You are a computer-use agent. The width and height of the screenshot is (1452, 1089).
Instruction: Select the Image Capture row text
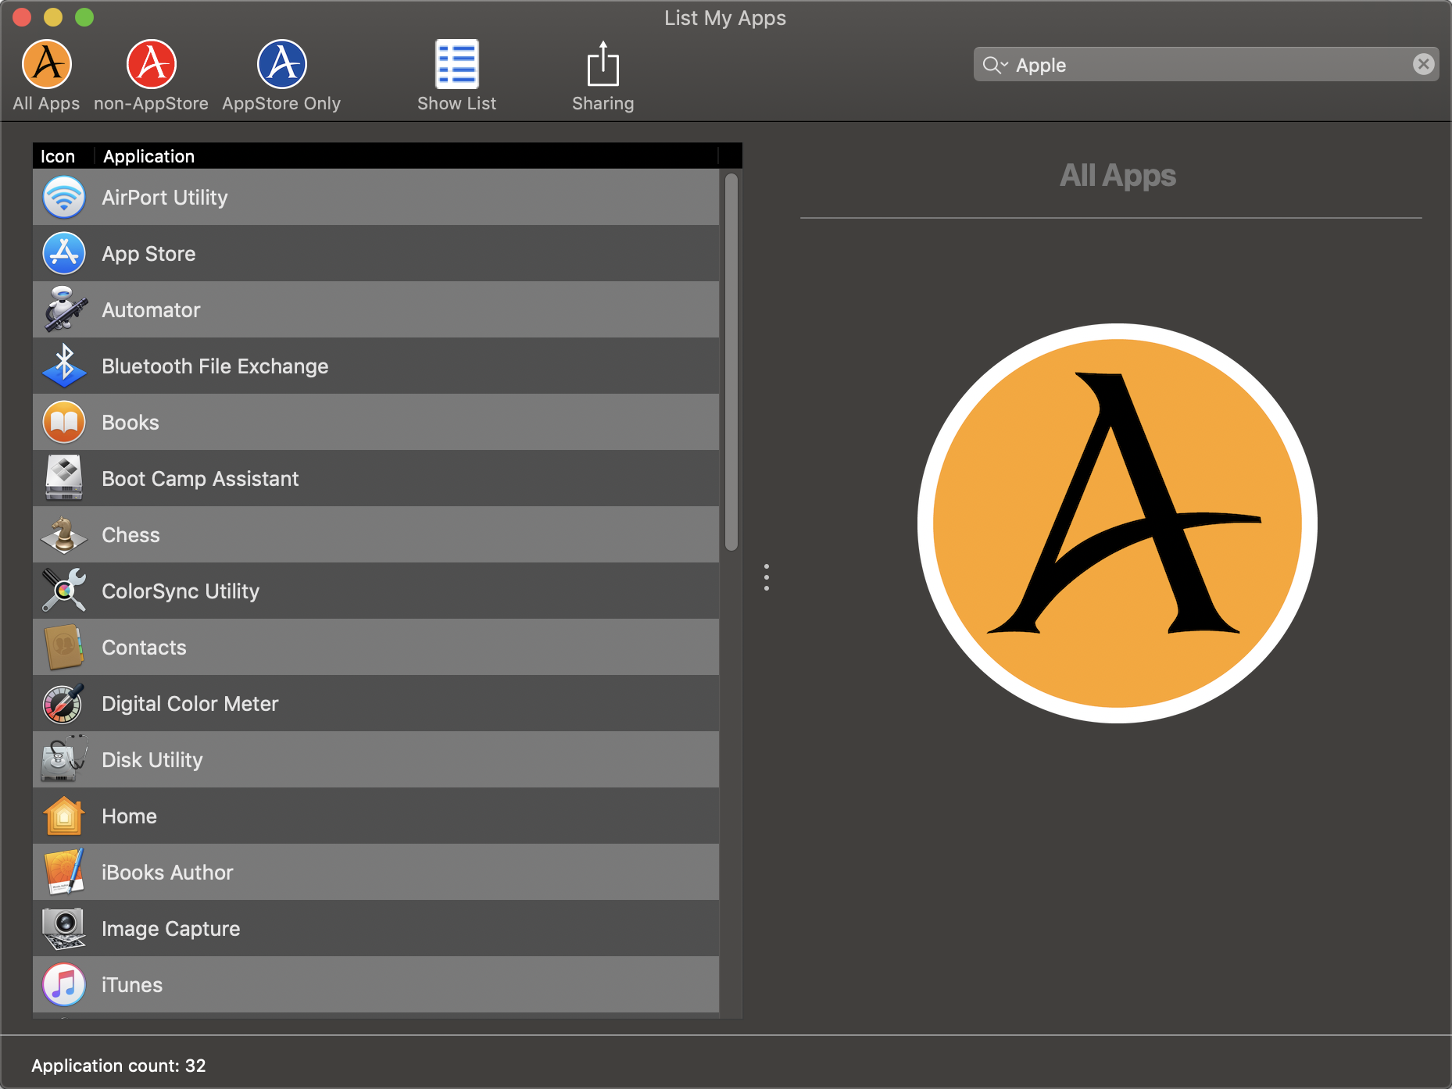point(170,929)
